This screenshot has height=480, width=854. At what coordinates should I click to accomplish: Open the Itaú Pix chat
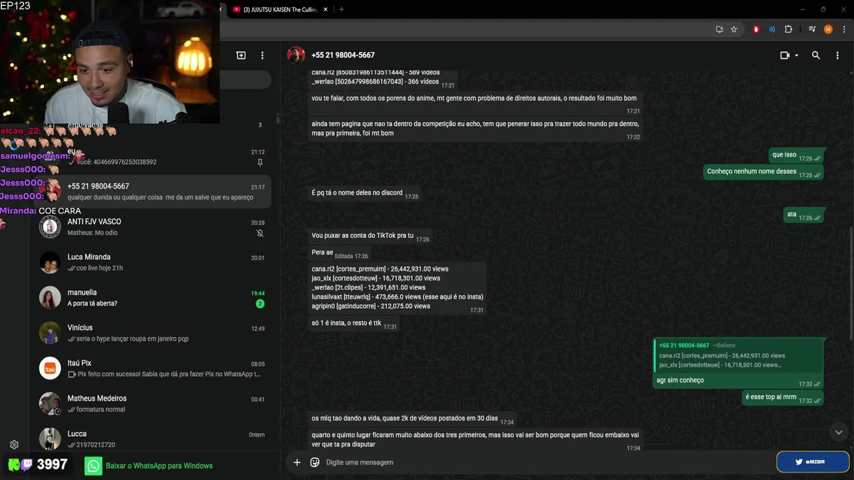(x=153, y=368)
